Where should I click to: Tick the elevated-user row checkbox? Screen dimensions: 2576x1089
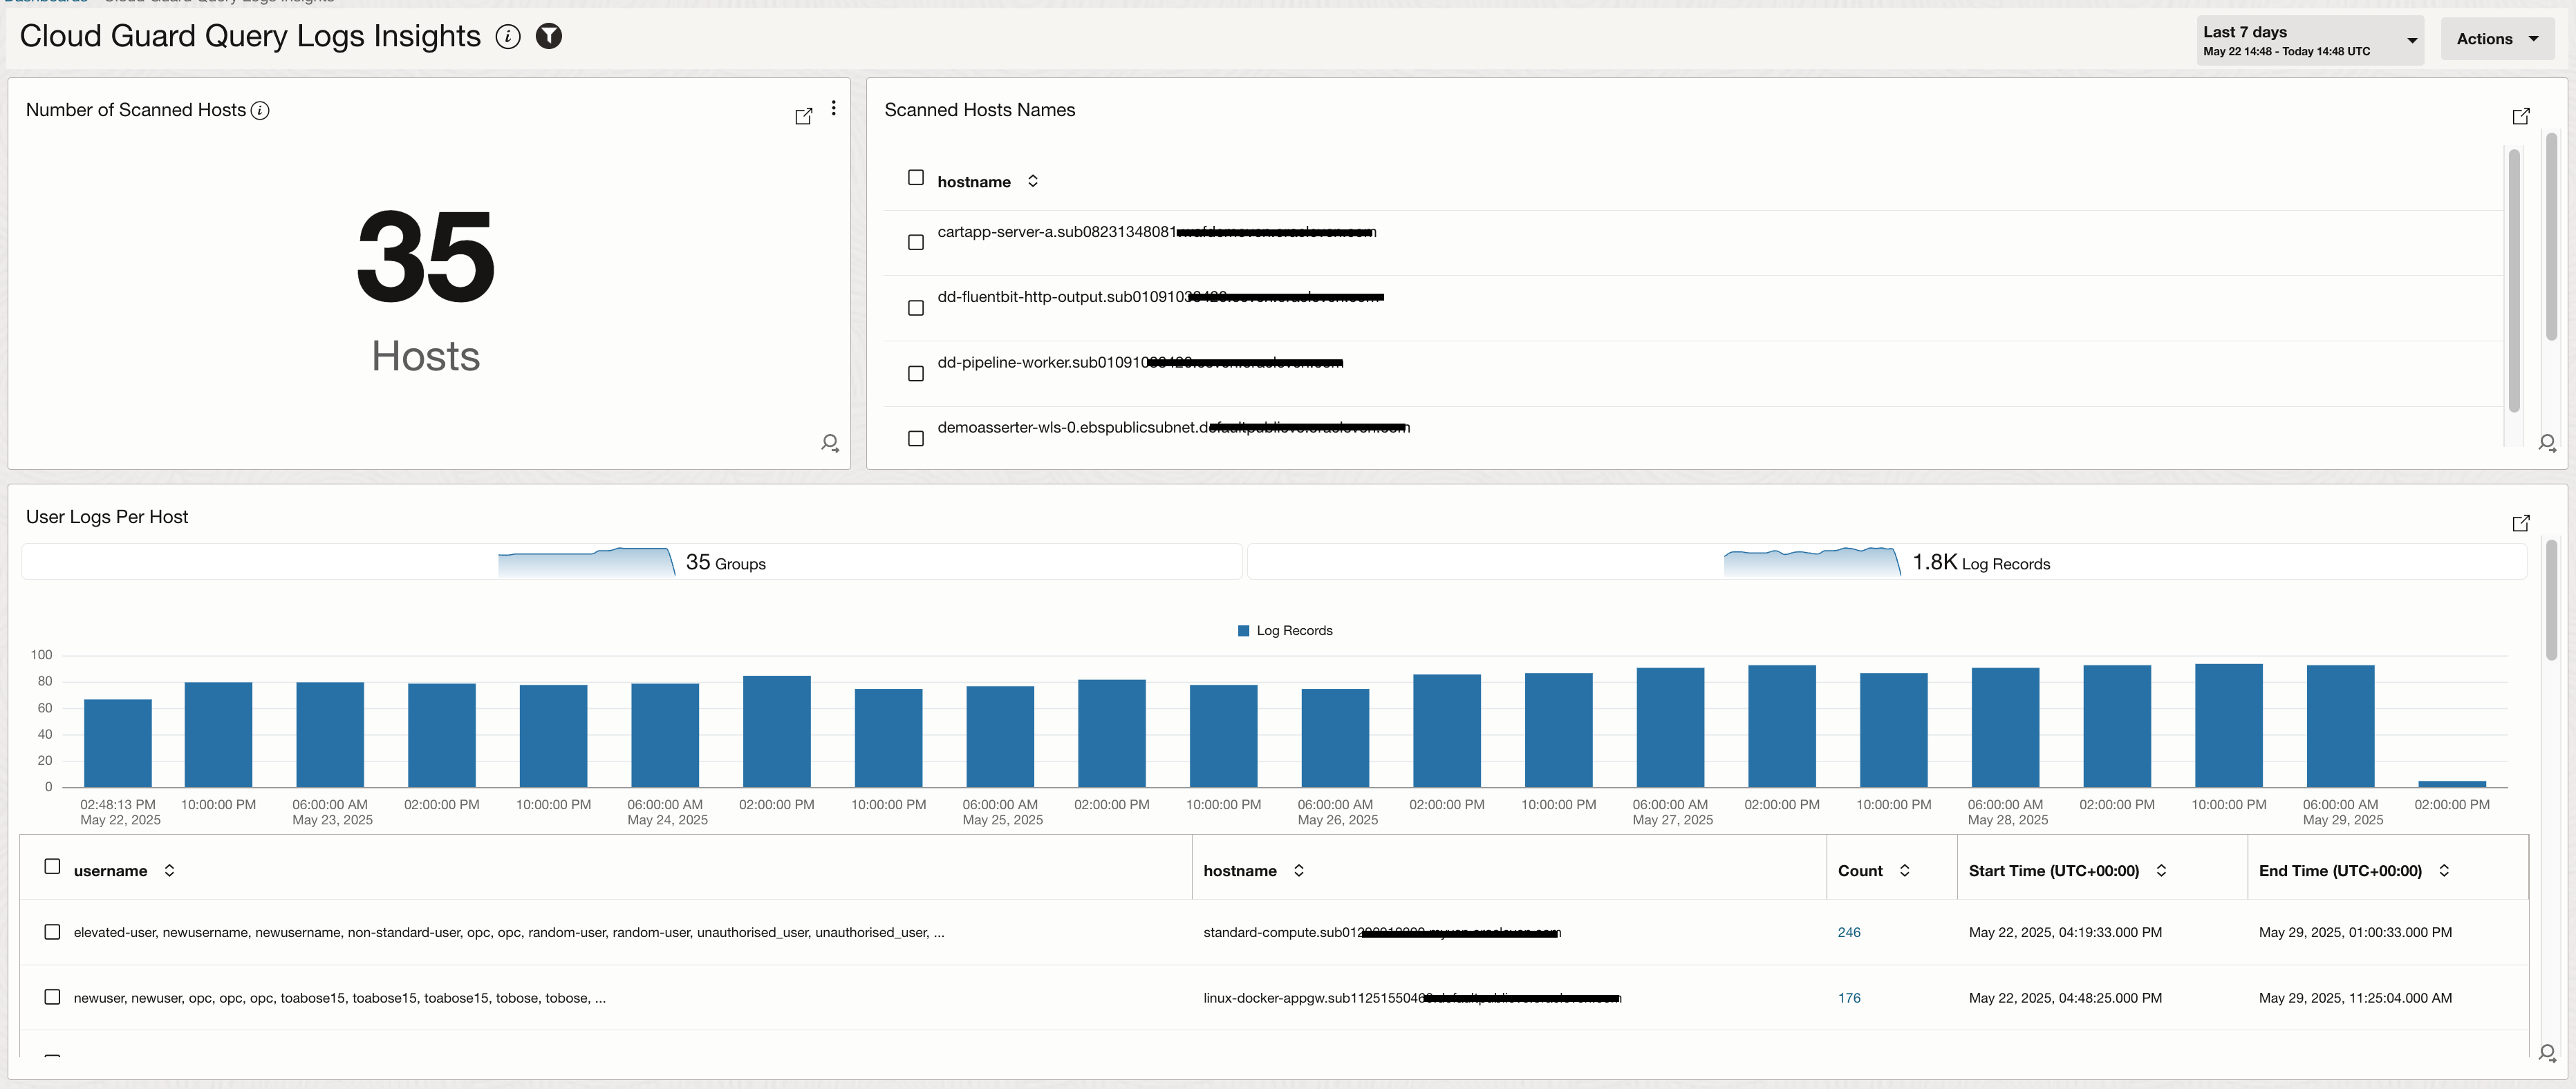point(52,932)
